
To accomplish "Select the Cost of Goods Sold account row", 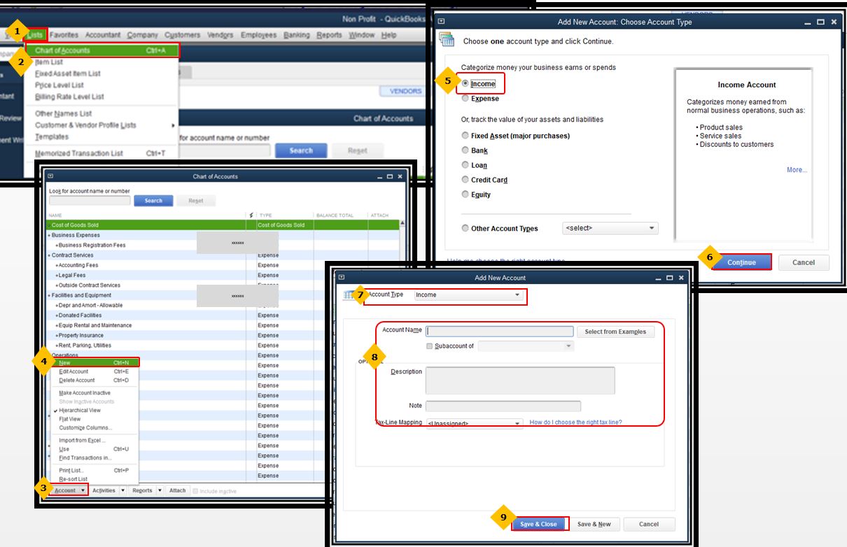I will point(223,225).
